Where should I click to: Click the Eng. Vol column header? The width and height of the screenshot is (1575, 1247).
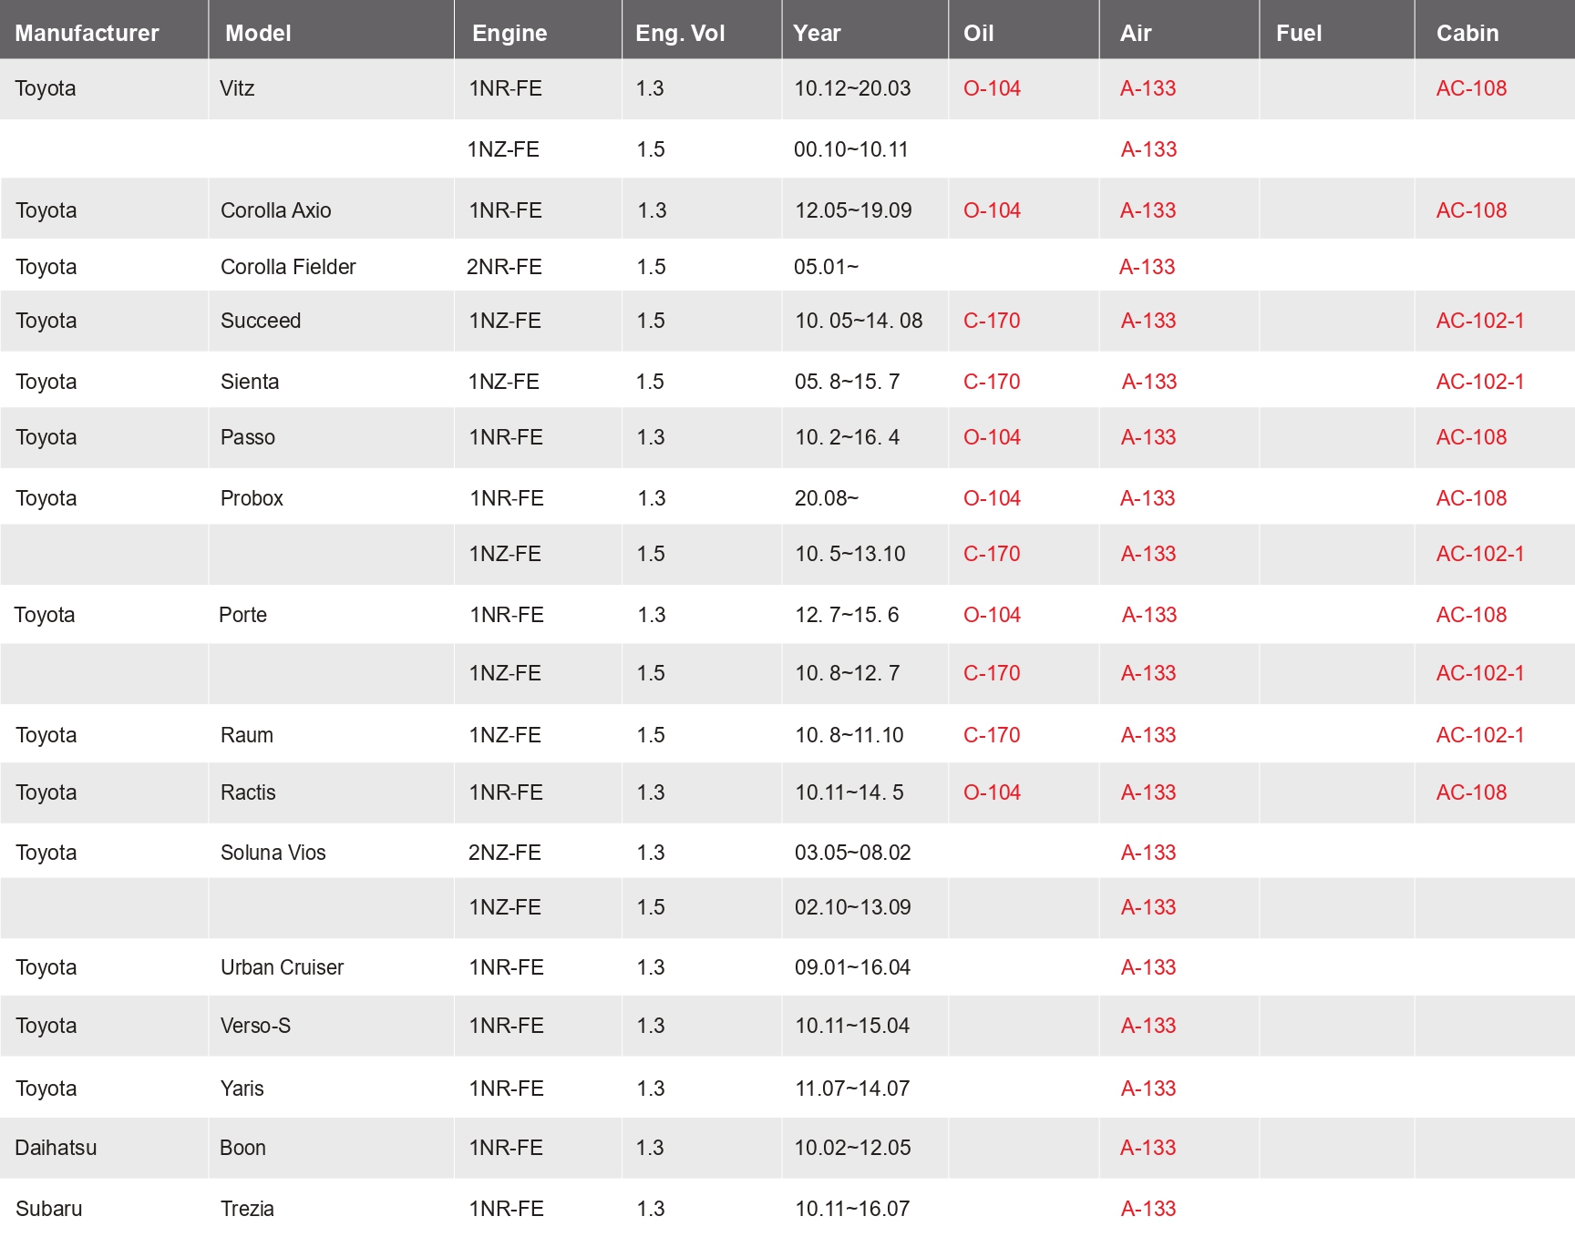pyautogui.click(x=680, y=33)
